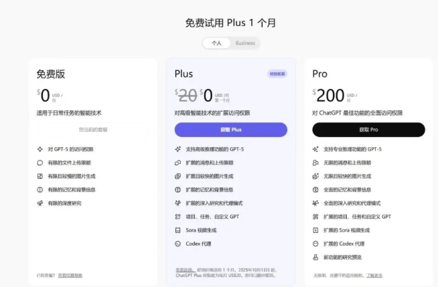Click the research icon beside 全面的深入研究和代理模式
This screenshot has width=438, height=287.
[315, 203]
